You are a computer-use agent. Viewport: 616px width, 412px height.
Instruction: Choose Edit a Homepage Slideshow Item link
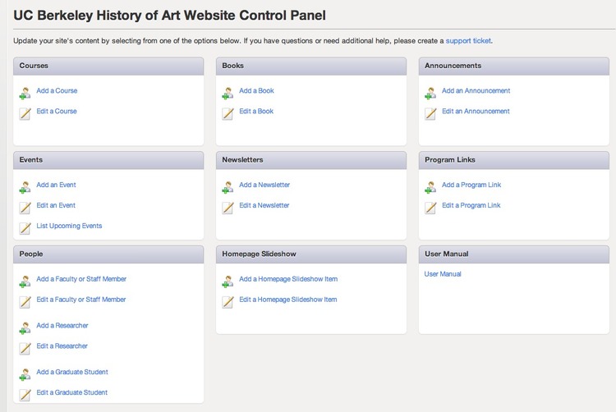tap(288, 300)
